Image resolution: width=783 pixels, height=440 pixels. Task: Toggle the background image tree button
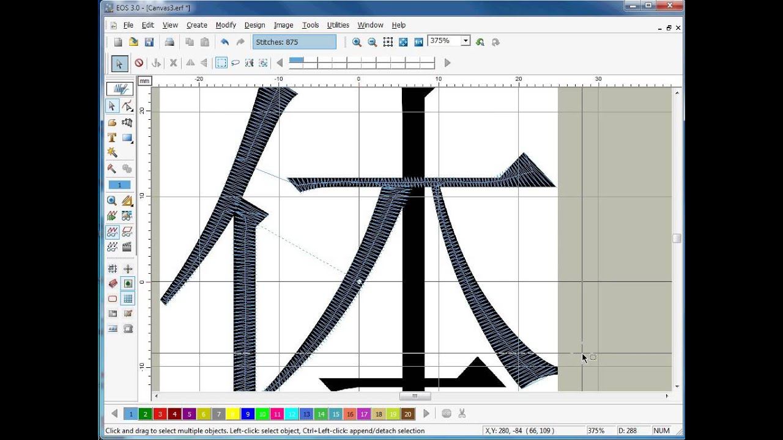click(127, 284)
